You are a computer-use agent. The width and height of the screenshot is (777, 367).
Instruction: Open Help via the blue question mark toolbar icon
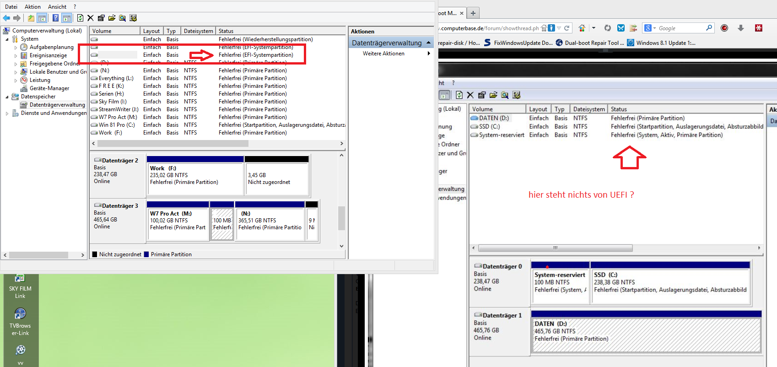click(x=55, y=18)
